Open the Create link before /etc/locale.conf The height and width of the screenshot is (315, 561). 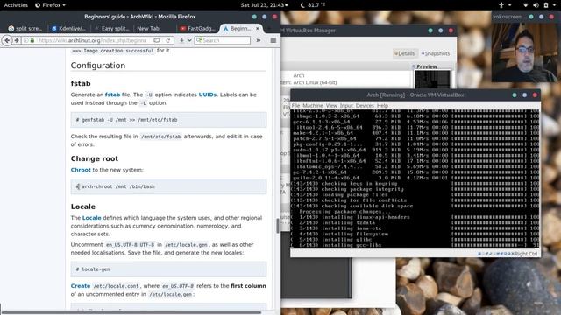coord(81,286)
